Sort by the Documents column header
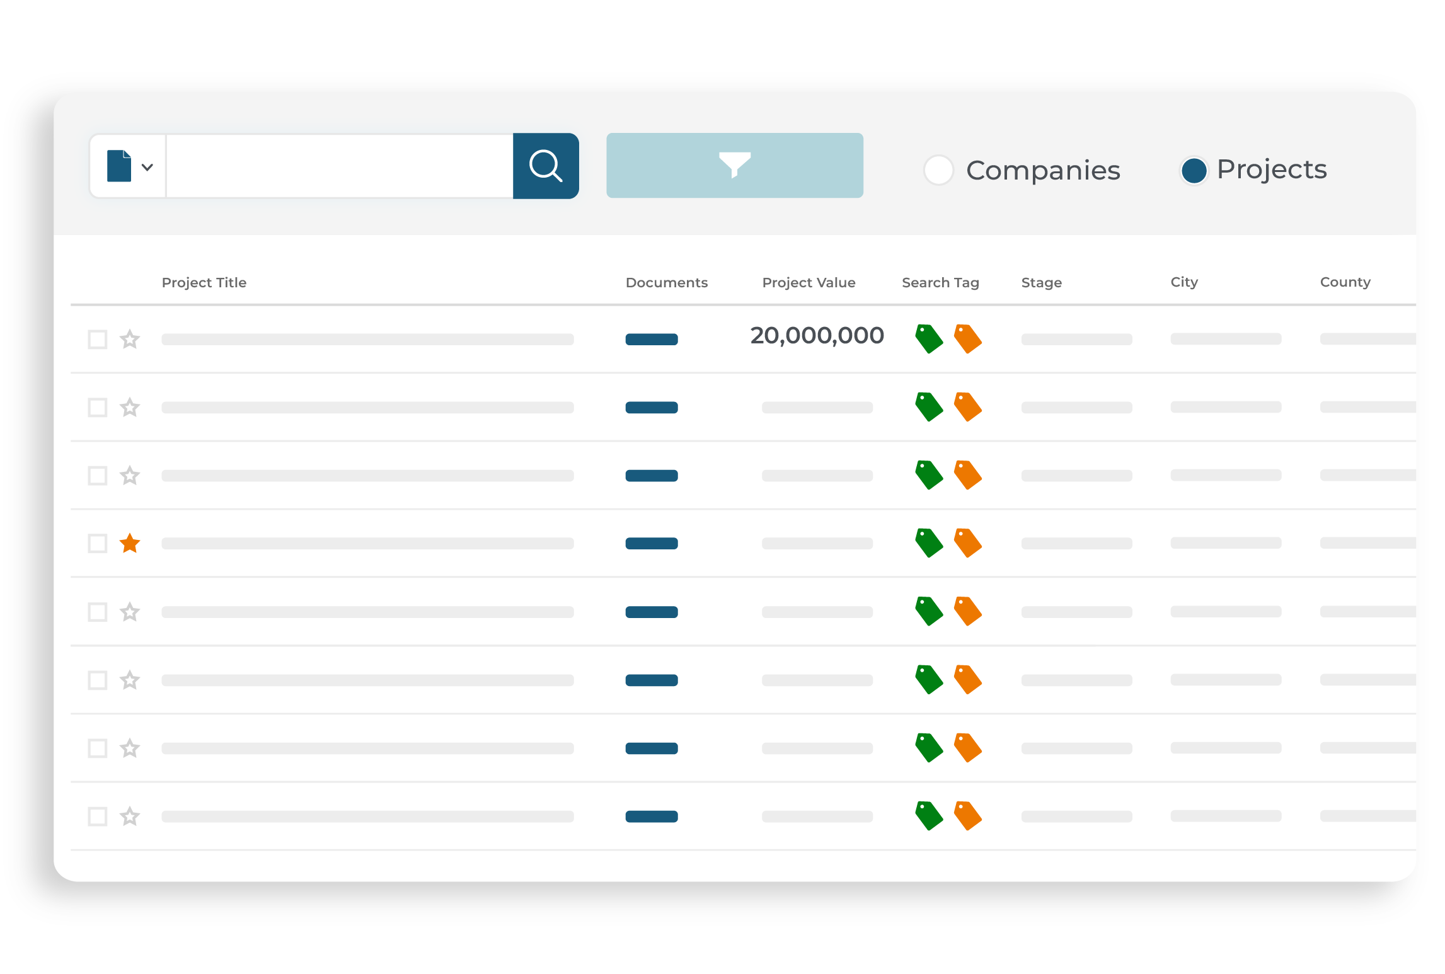Image resolution: width=1445 pixels, height=974 pixels. (x=667, y=282)
